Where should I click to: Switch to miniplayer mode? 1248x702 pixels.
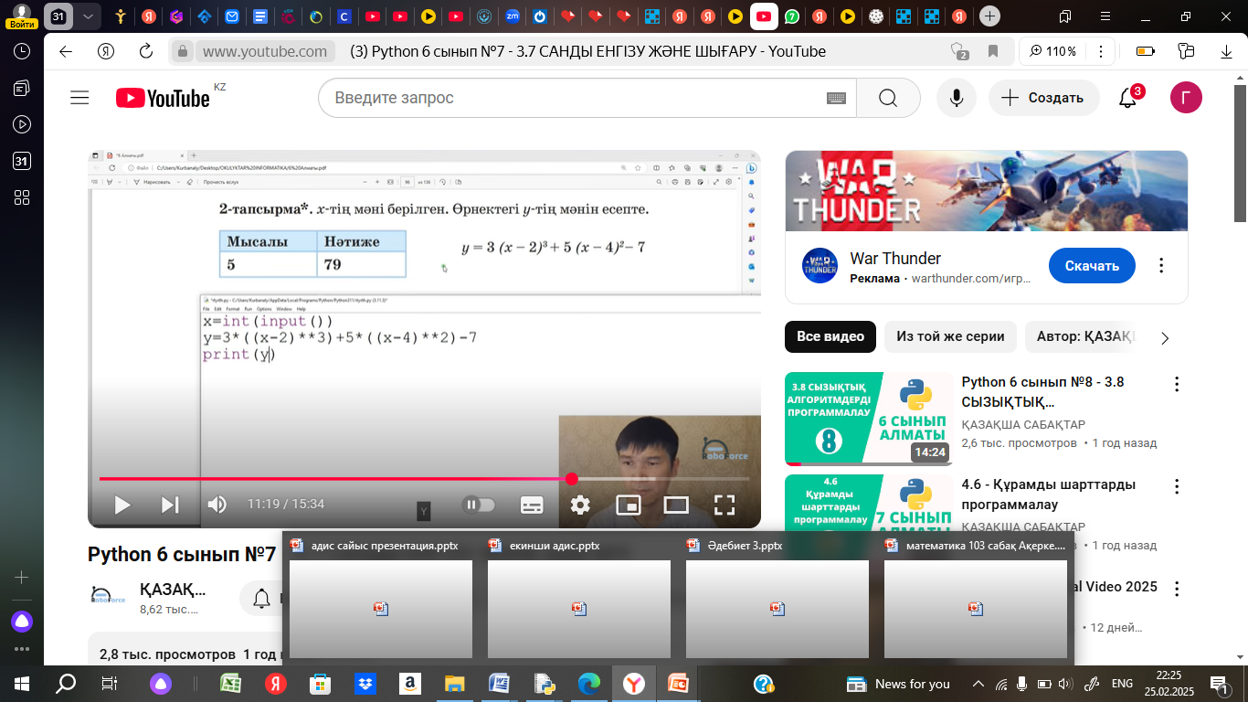pyautogui.click(x=629, y=505)
